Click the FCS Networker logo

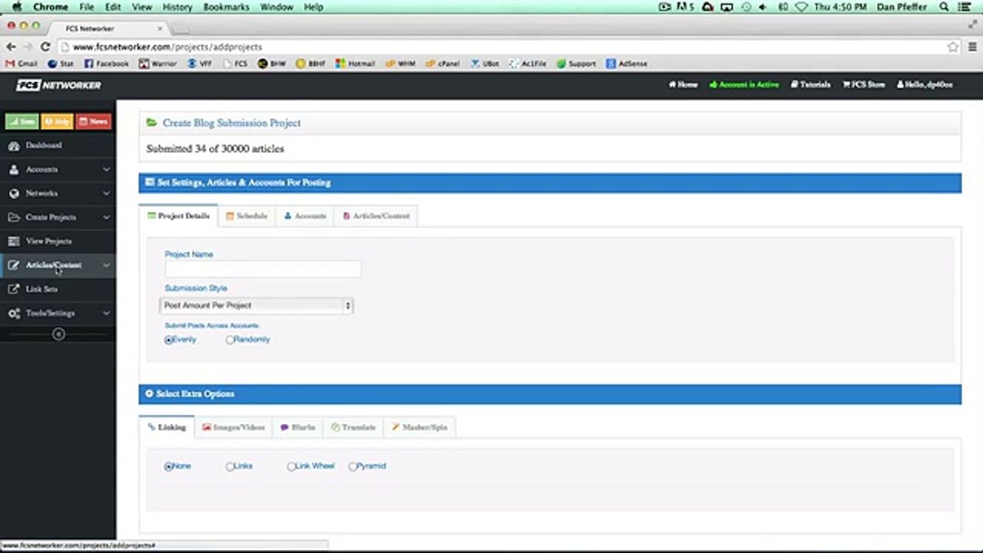point(58,84)
